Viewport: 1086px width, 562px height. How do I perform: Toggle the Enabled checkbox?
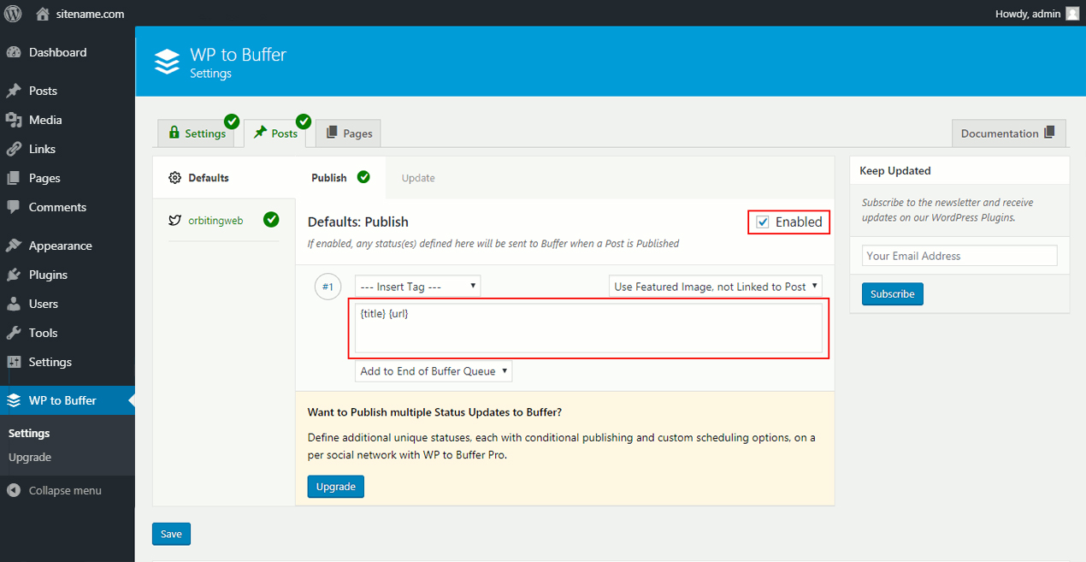[763, 222]
